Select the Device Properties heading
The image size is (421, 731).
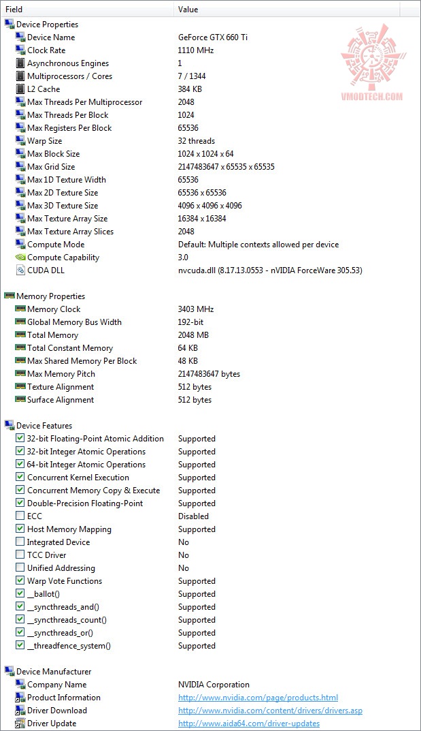pyautogui.click(x=47, y=25)
